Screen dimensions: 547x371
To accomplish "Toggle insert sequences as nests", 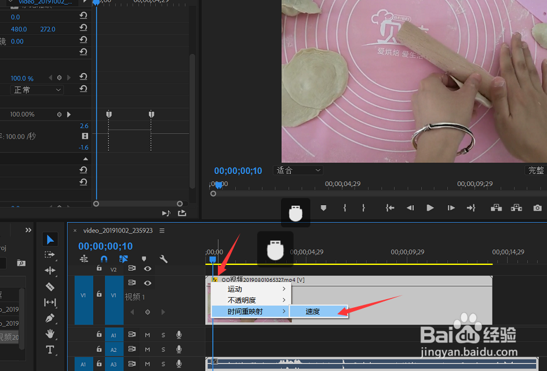I will pyautogui.click(x=84, y=259).
